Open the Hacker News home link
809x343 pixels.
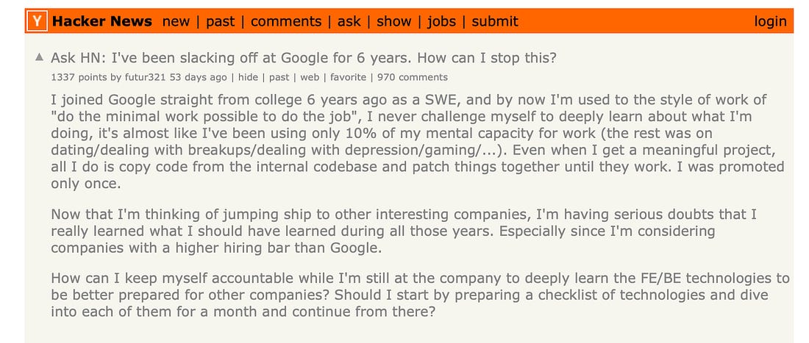point(102,21)
